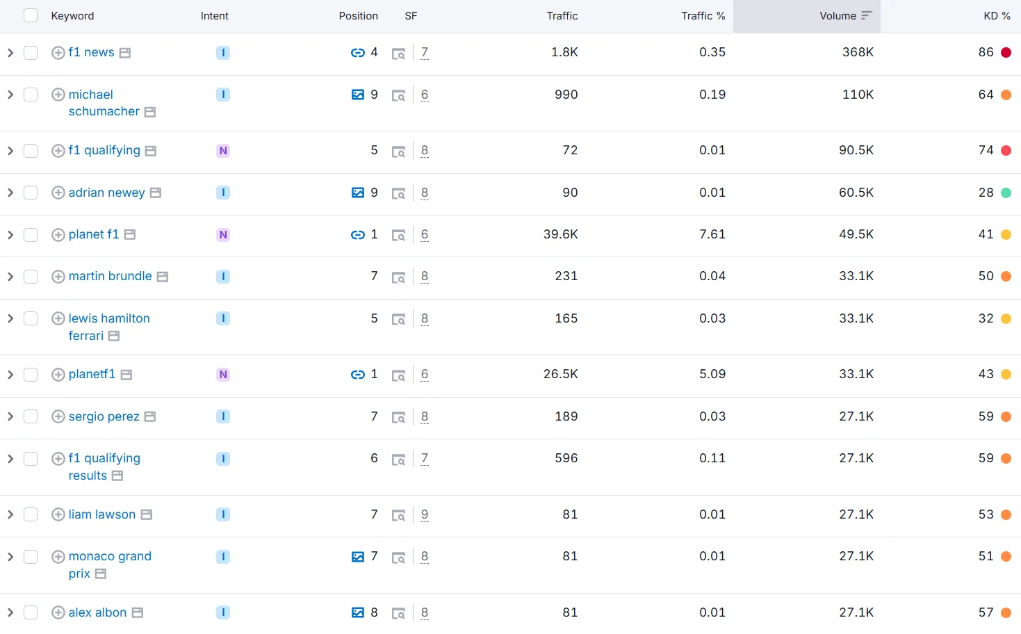Select the f1 qualifying row checkbox
The height and width of the screenshot is (634, 1021).
[31, 151]
